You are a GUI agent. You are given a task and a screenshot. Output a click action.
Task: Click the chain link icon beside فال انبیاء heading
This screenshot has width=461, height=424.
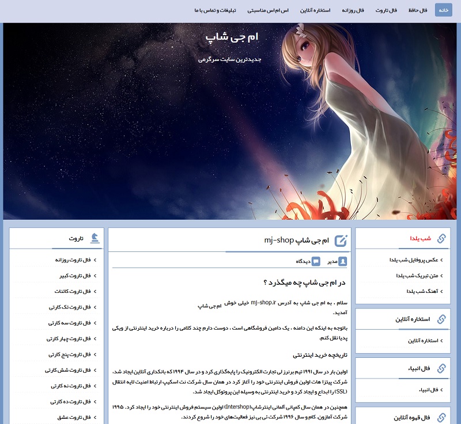pos(441,368)
